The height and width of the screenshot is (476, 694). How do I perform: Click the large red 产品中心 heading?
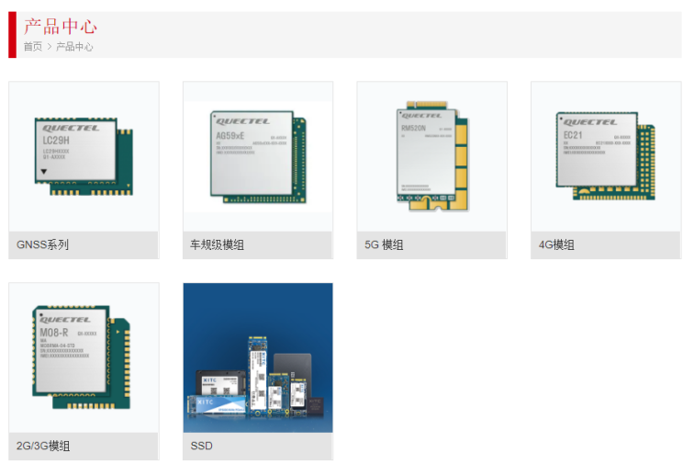(60, 27)
